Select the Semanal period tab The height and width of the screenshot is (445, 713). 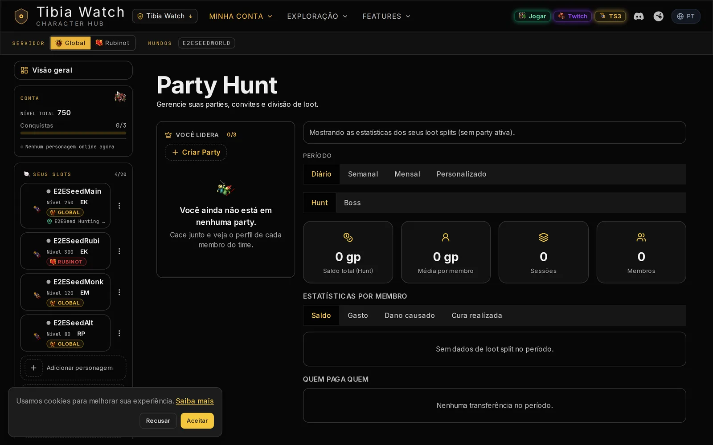pos(363,174)
